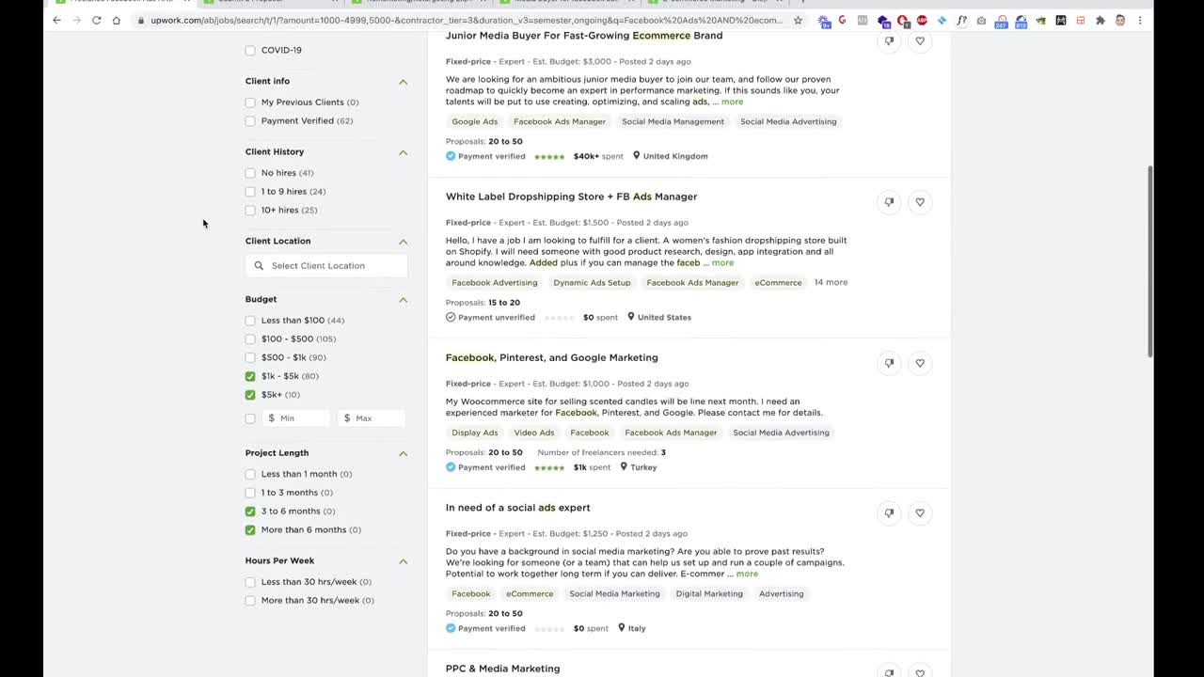The image size is (1204, 677).
Task: Click the Payment verified badge on Turkey job
Action: pos(485,467)
